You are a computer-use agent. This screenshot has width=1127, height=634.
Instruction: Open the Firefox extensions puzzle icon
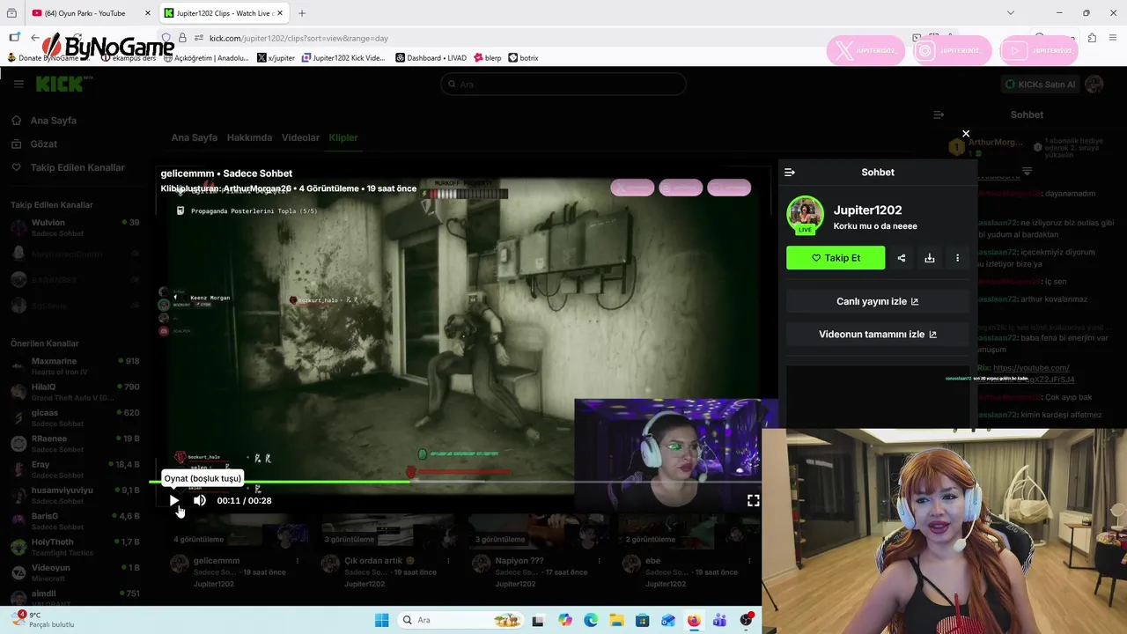tap(1092, 38)
